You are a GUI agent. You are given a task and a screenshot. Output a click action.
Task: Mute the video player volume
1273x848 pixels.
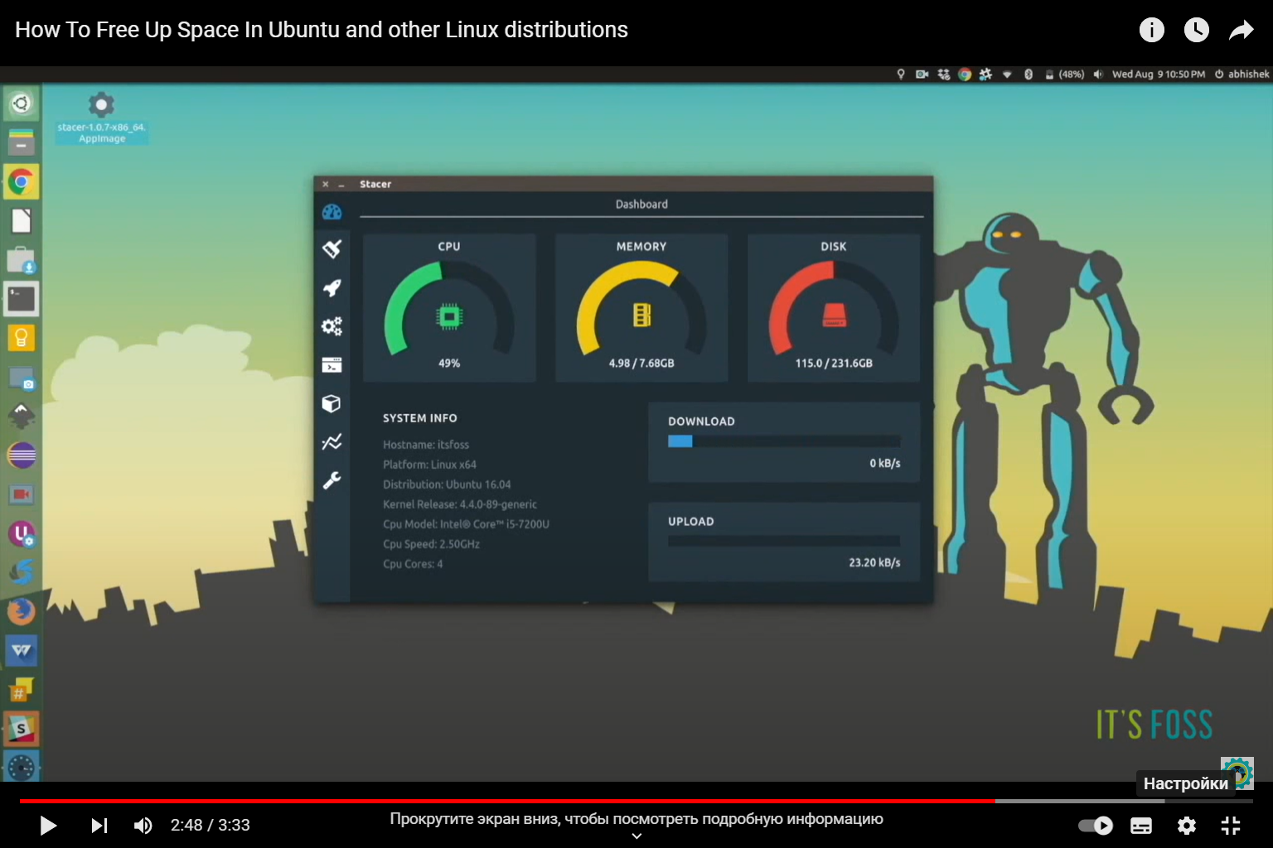[x=143, y=826]
